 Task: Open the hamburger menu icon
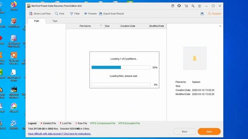(200, 6)
